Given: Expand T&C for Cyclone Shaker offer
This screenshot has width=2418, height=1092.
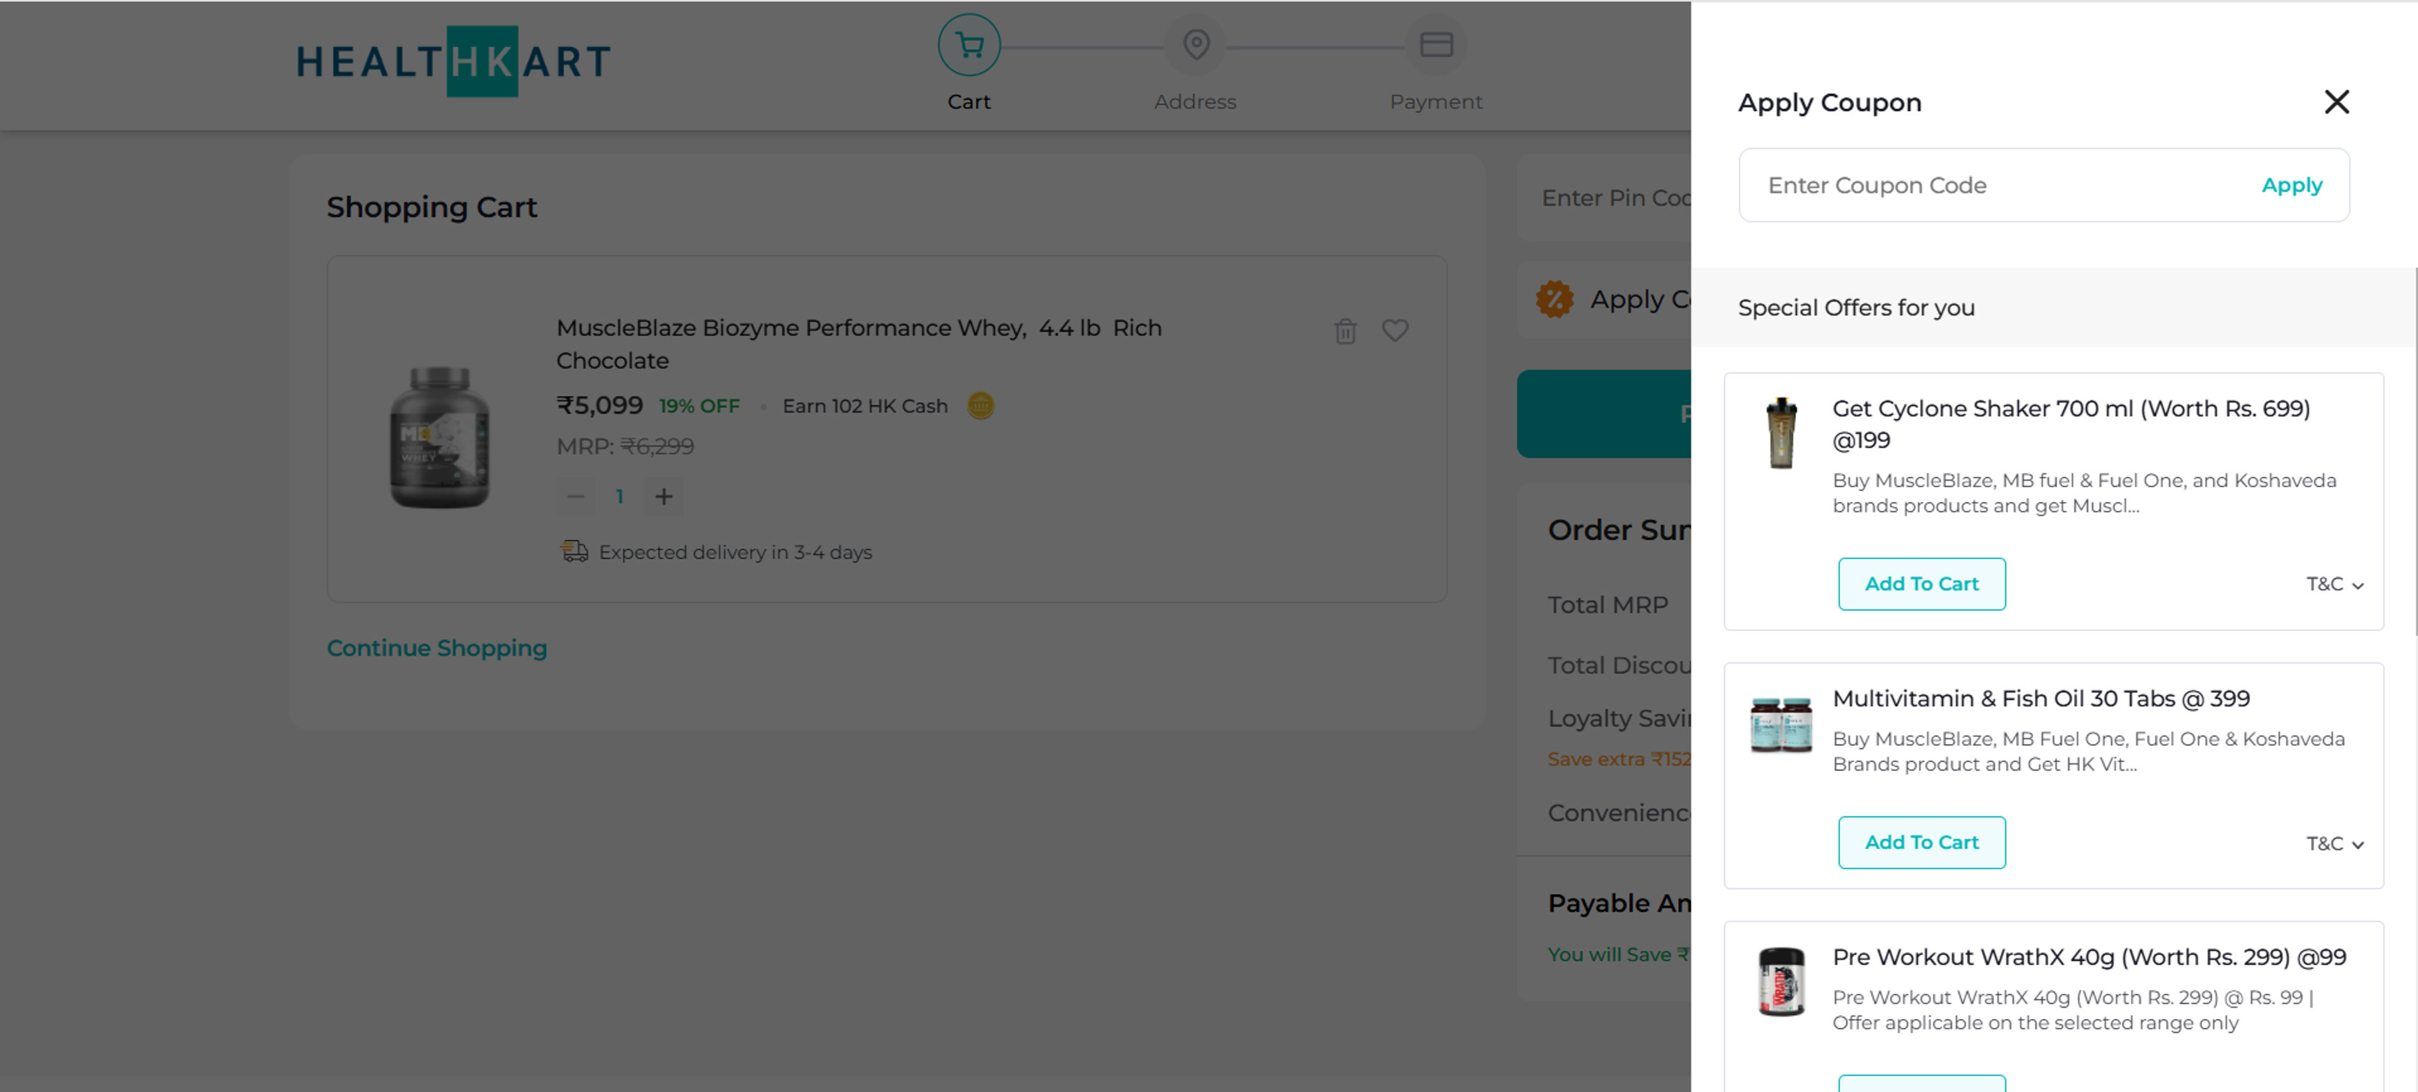Looking at the screenshot, I should tap(2334, 584).
